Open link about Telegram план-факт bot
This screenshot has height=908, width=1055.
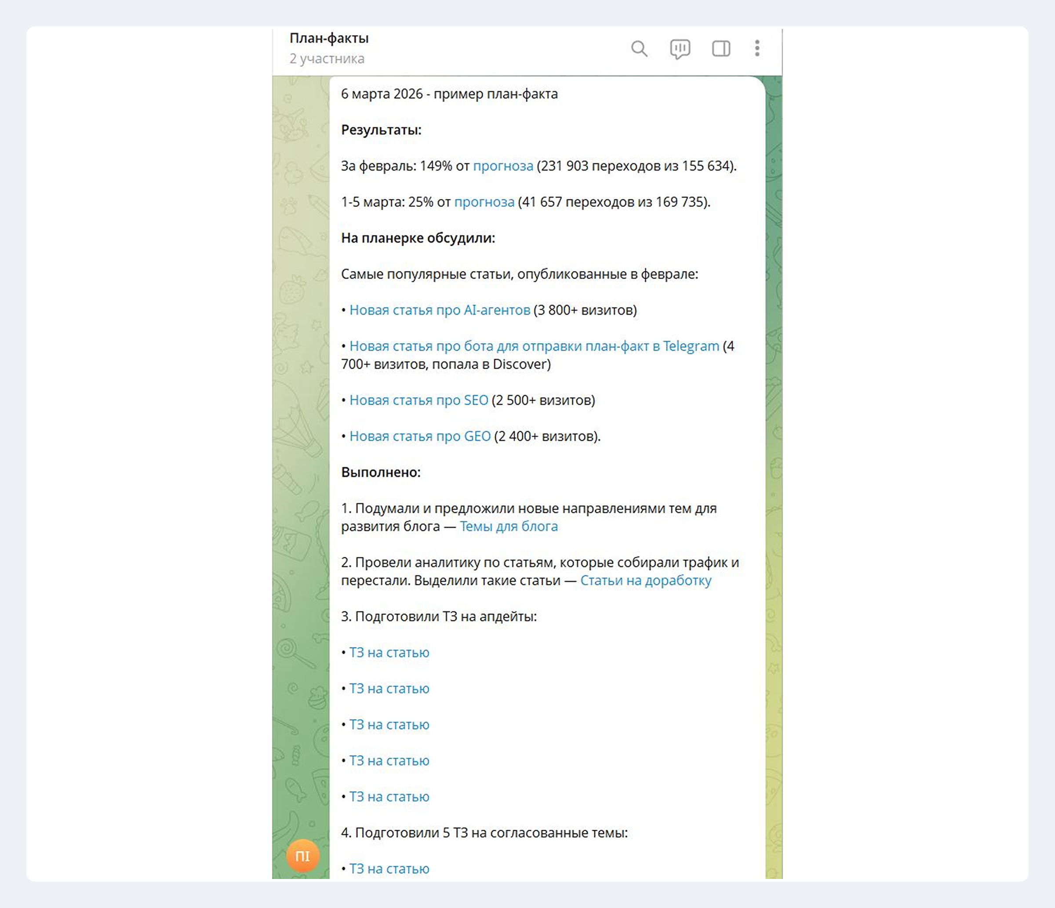point(534,346)
